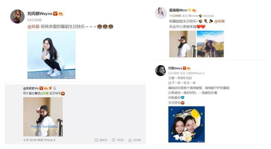This screenshot has width=271, height=149.
Task: Open Happy birthday photo in Vin's post
Action: (43, 117)
